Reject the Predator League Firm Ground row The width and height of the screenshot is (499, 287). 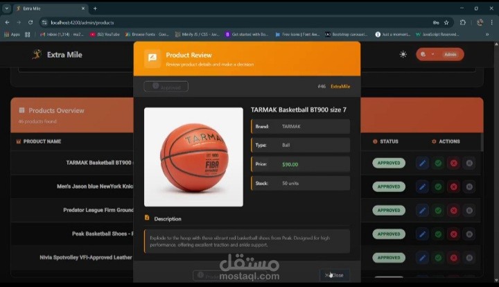coord(454,210)
